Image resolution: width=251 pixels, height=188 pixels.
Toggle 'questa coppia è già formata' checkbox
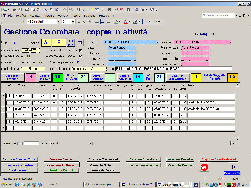click(81, 50)
